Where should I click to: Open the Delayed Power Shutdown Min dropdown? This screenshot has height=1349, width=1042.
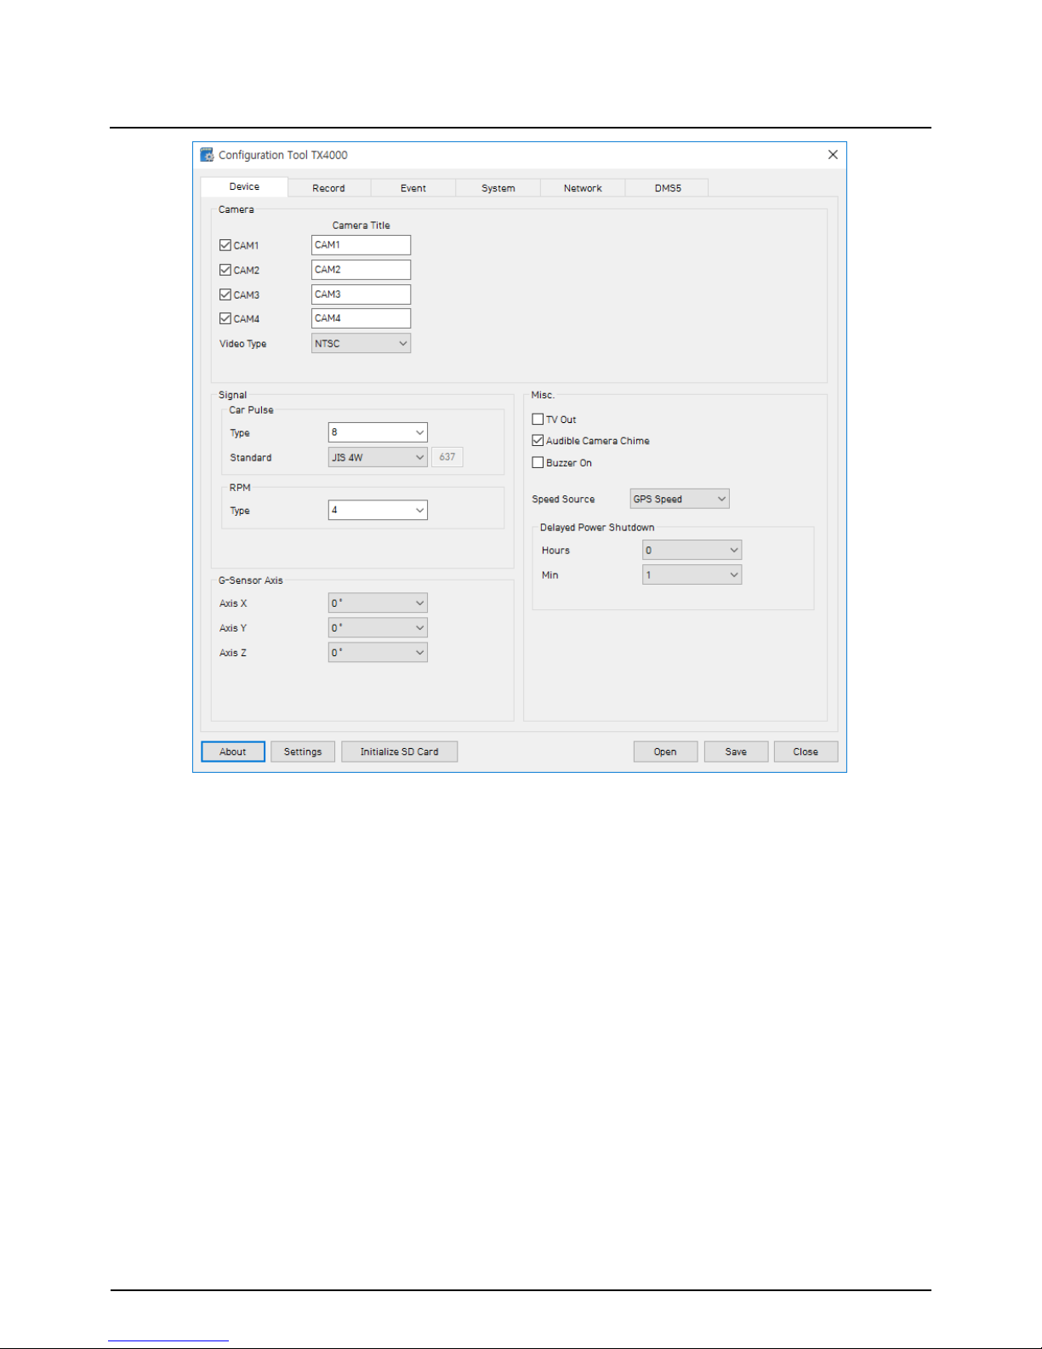point(692,574)
